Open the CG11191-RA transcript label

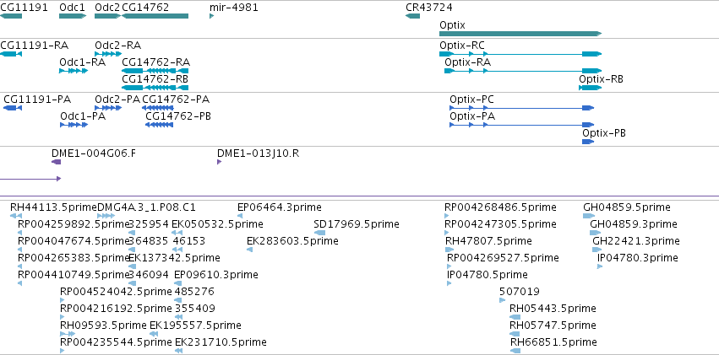point(35,46)
